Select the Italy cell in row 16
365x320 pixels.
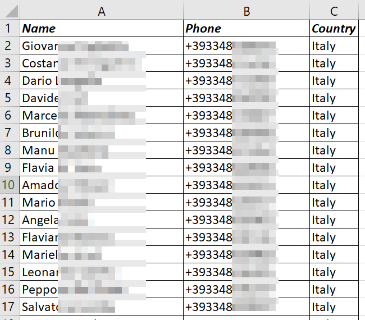click(334, 290)
